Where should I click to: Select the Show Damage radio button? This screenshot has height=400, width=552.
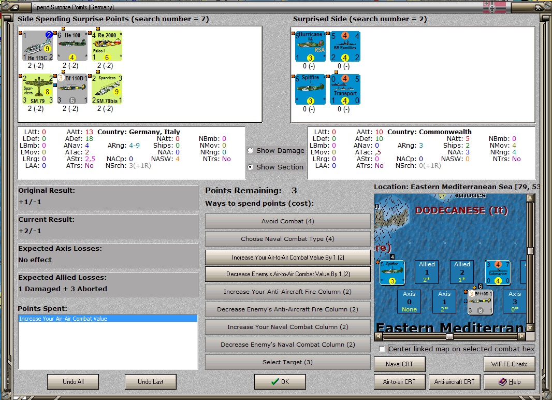tap(250, 151)
